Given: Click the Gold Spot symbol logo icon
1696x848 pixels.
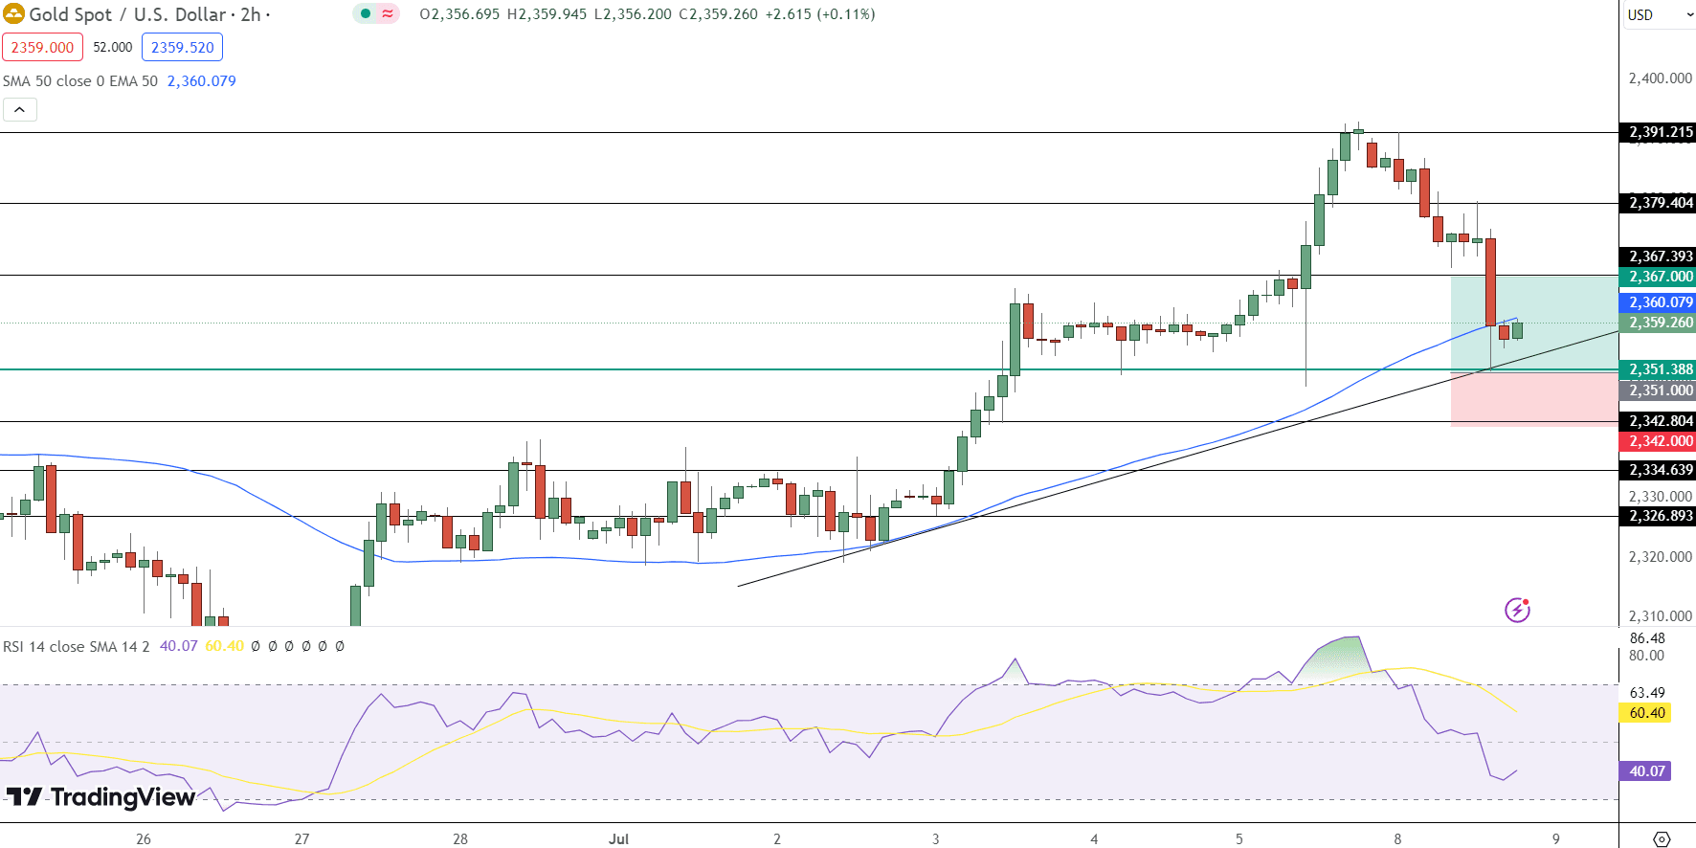Looking at the screenshot, I should (13, 14).
